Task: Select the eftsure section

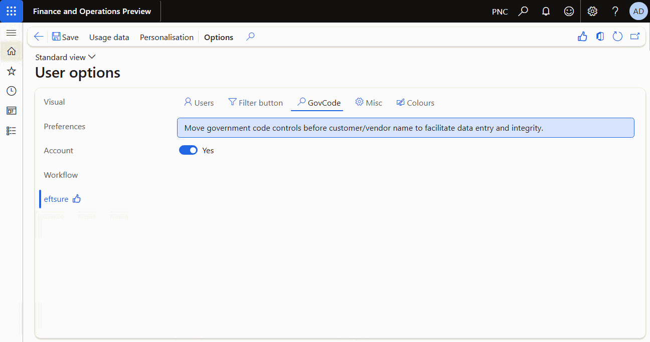Action: click(56, 199)
